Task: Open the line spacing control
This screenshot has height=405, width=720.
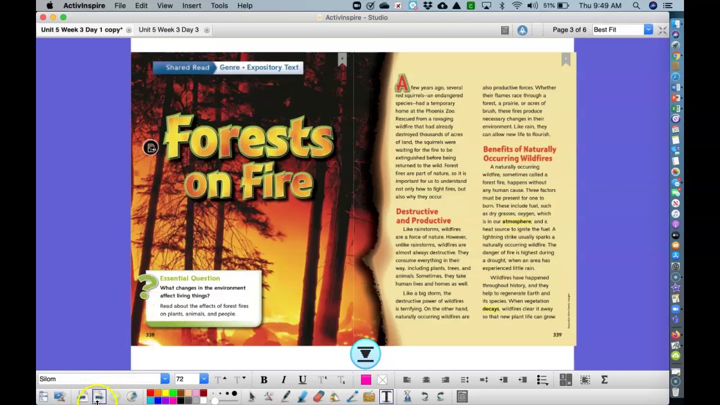Action: pyautogui.click(x=465, y=380)
